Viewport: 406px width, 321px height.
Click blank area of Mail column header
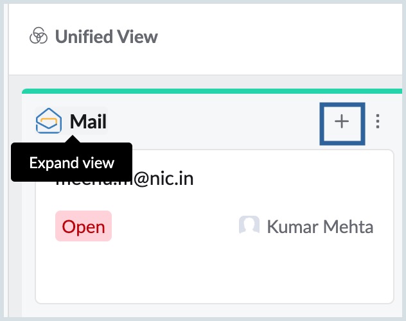tap(213, 121)
